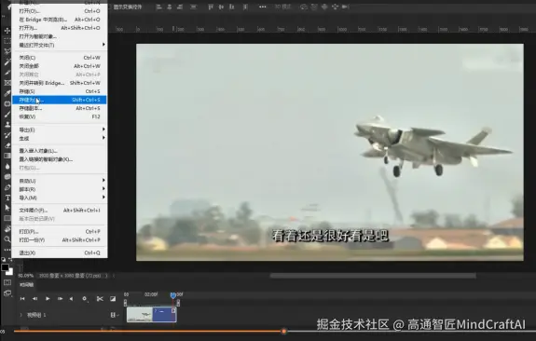Choose 文件简介(F)... menu item

pyautogui.click(x=60, y=211)
